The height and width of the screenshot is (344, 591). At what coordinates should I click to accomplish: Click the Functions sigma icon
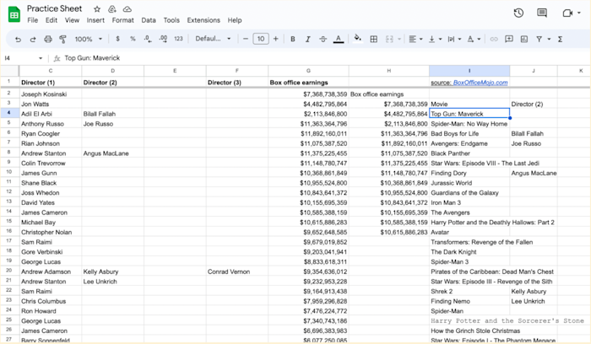coord(560,39)
